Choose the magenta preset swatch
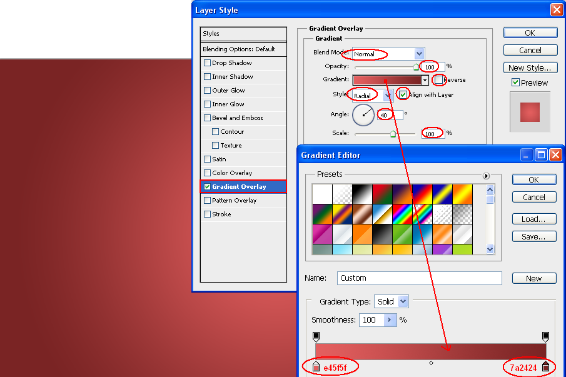Viewport: 566px width, 377px height. 322,234
